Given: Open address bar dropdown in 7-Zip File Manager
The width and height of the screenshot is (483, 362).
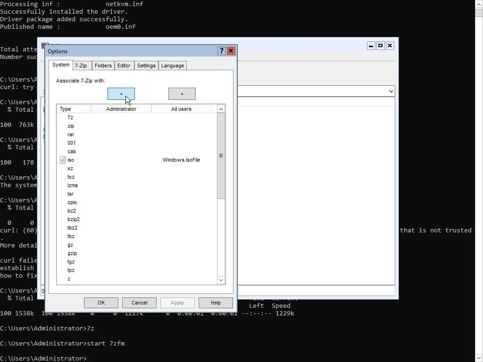Looking at the screenshot, I should click(391, 91).
